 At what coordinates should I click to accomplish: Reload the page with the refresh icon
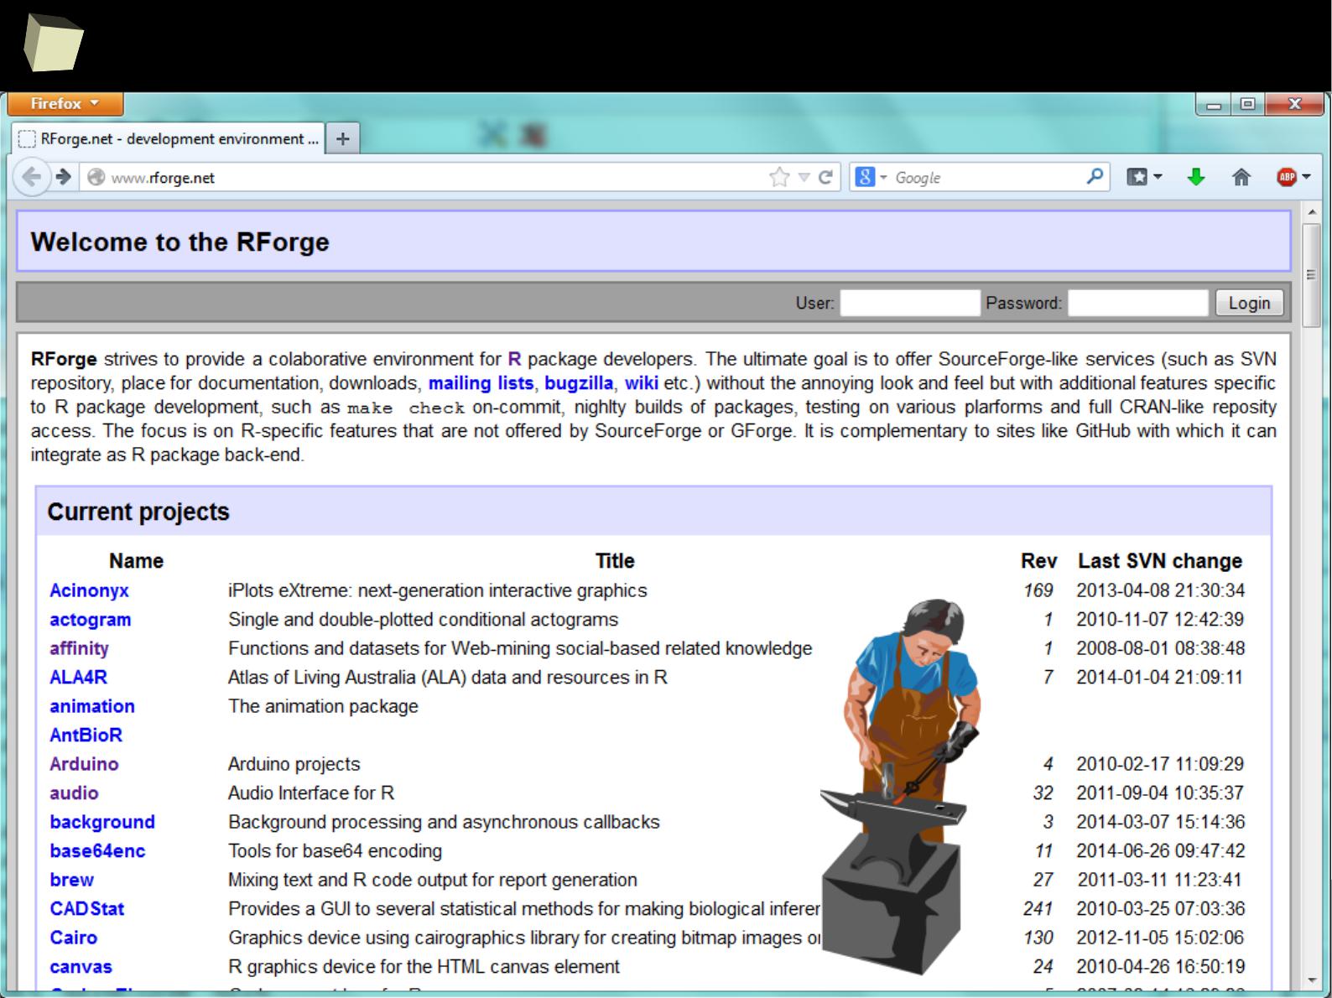825,177
